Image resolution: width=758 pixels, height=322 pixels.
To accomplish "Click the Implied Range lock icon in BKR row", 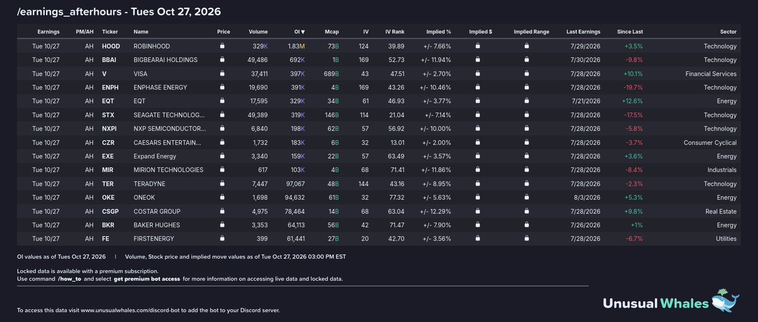I will 526,225.
